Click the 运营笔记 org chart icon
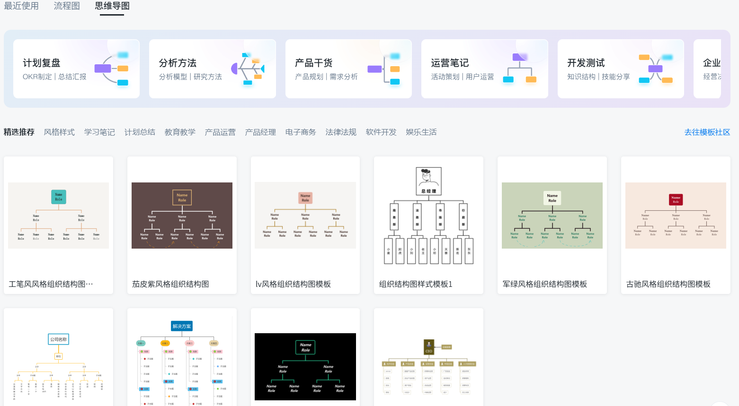 pyautogui.click(x=520, y=69)
